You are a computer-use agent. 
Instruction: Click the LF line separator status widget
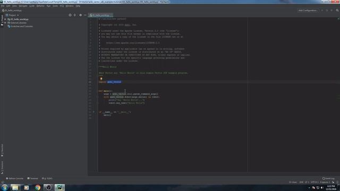(x=307, y=182)
